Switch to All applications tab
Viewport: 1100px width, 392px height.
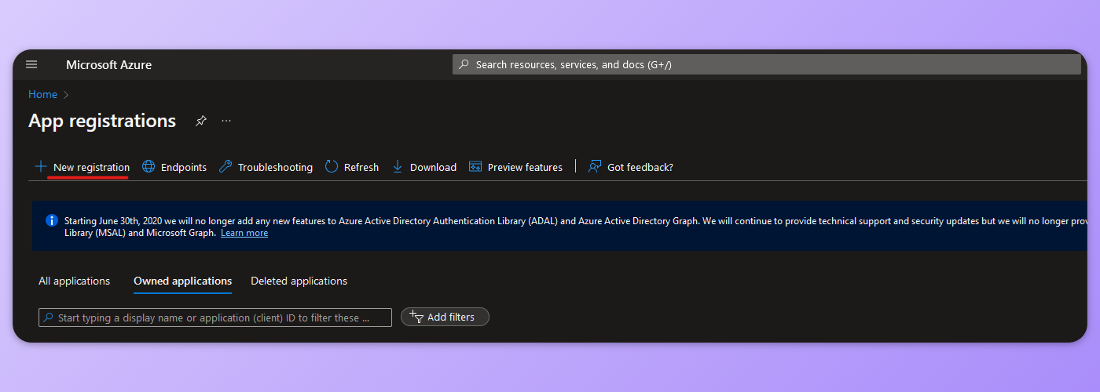click(x=75, y=281)
